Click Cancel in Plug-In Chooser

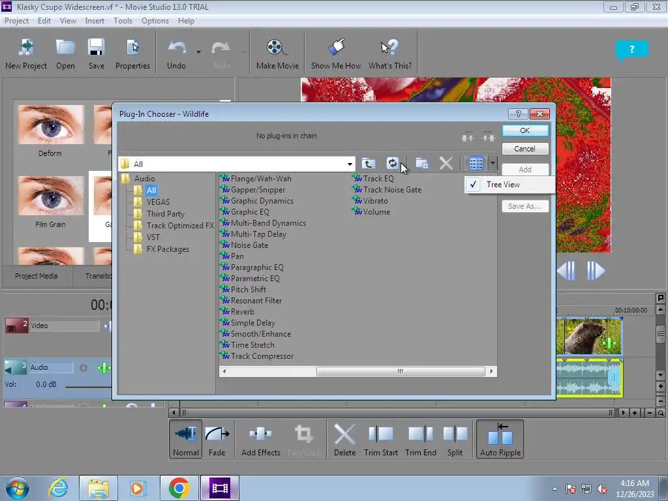pos(525,149)
